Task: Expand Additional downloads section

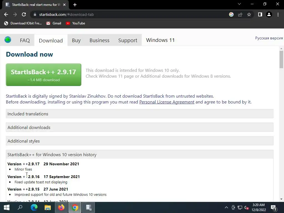Action: tap(140, 127)
